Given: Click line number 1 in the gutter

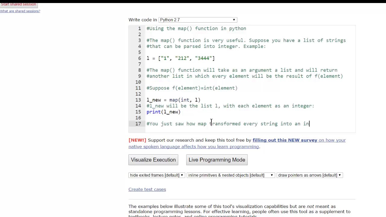Looking at the screenshot, I should pos(139,29).
